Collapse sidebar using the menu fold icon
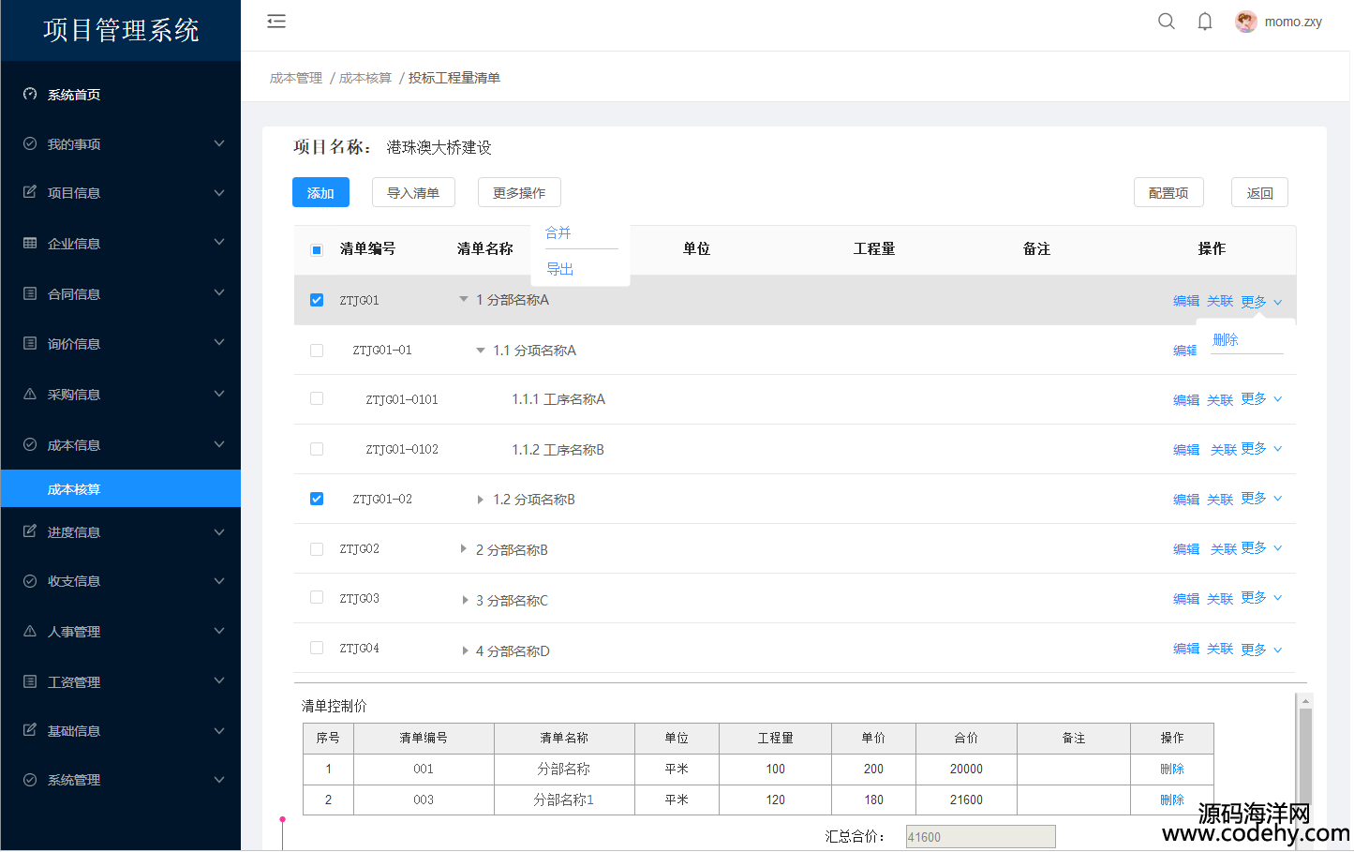 tap(276, 22)
